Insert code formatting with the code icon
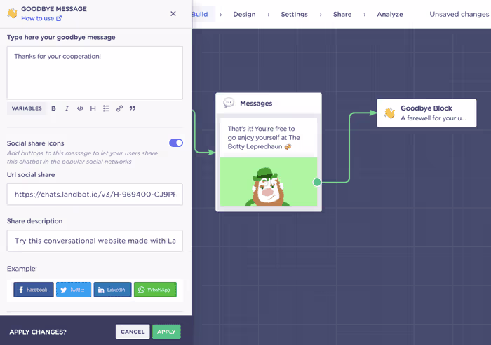Image resolution: width=491 pixels, height=345 pixels. (80, 108)
